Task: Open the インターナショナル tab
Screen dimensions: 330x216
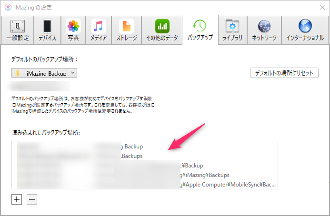Action: coord(305,30)
